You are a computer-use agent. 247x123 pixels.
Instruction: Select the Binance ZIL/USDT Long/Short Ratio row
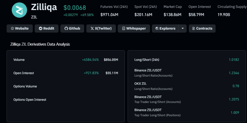[187, 73]
